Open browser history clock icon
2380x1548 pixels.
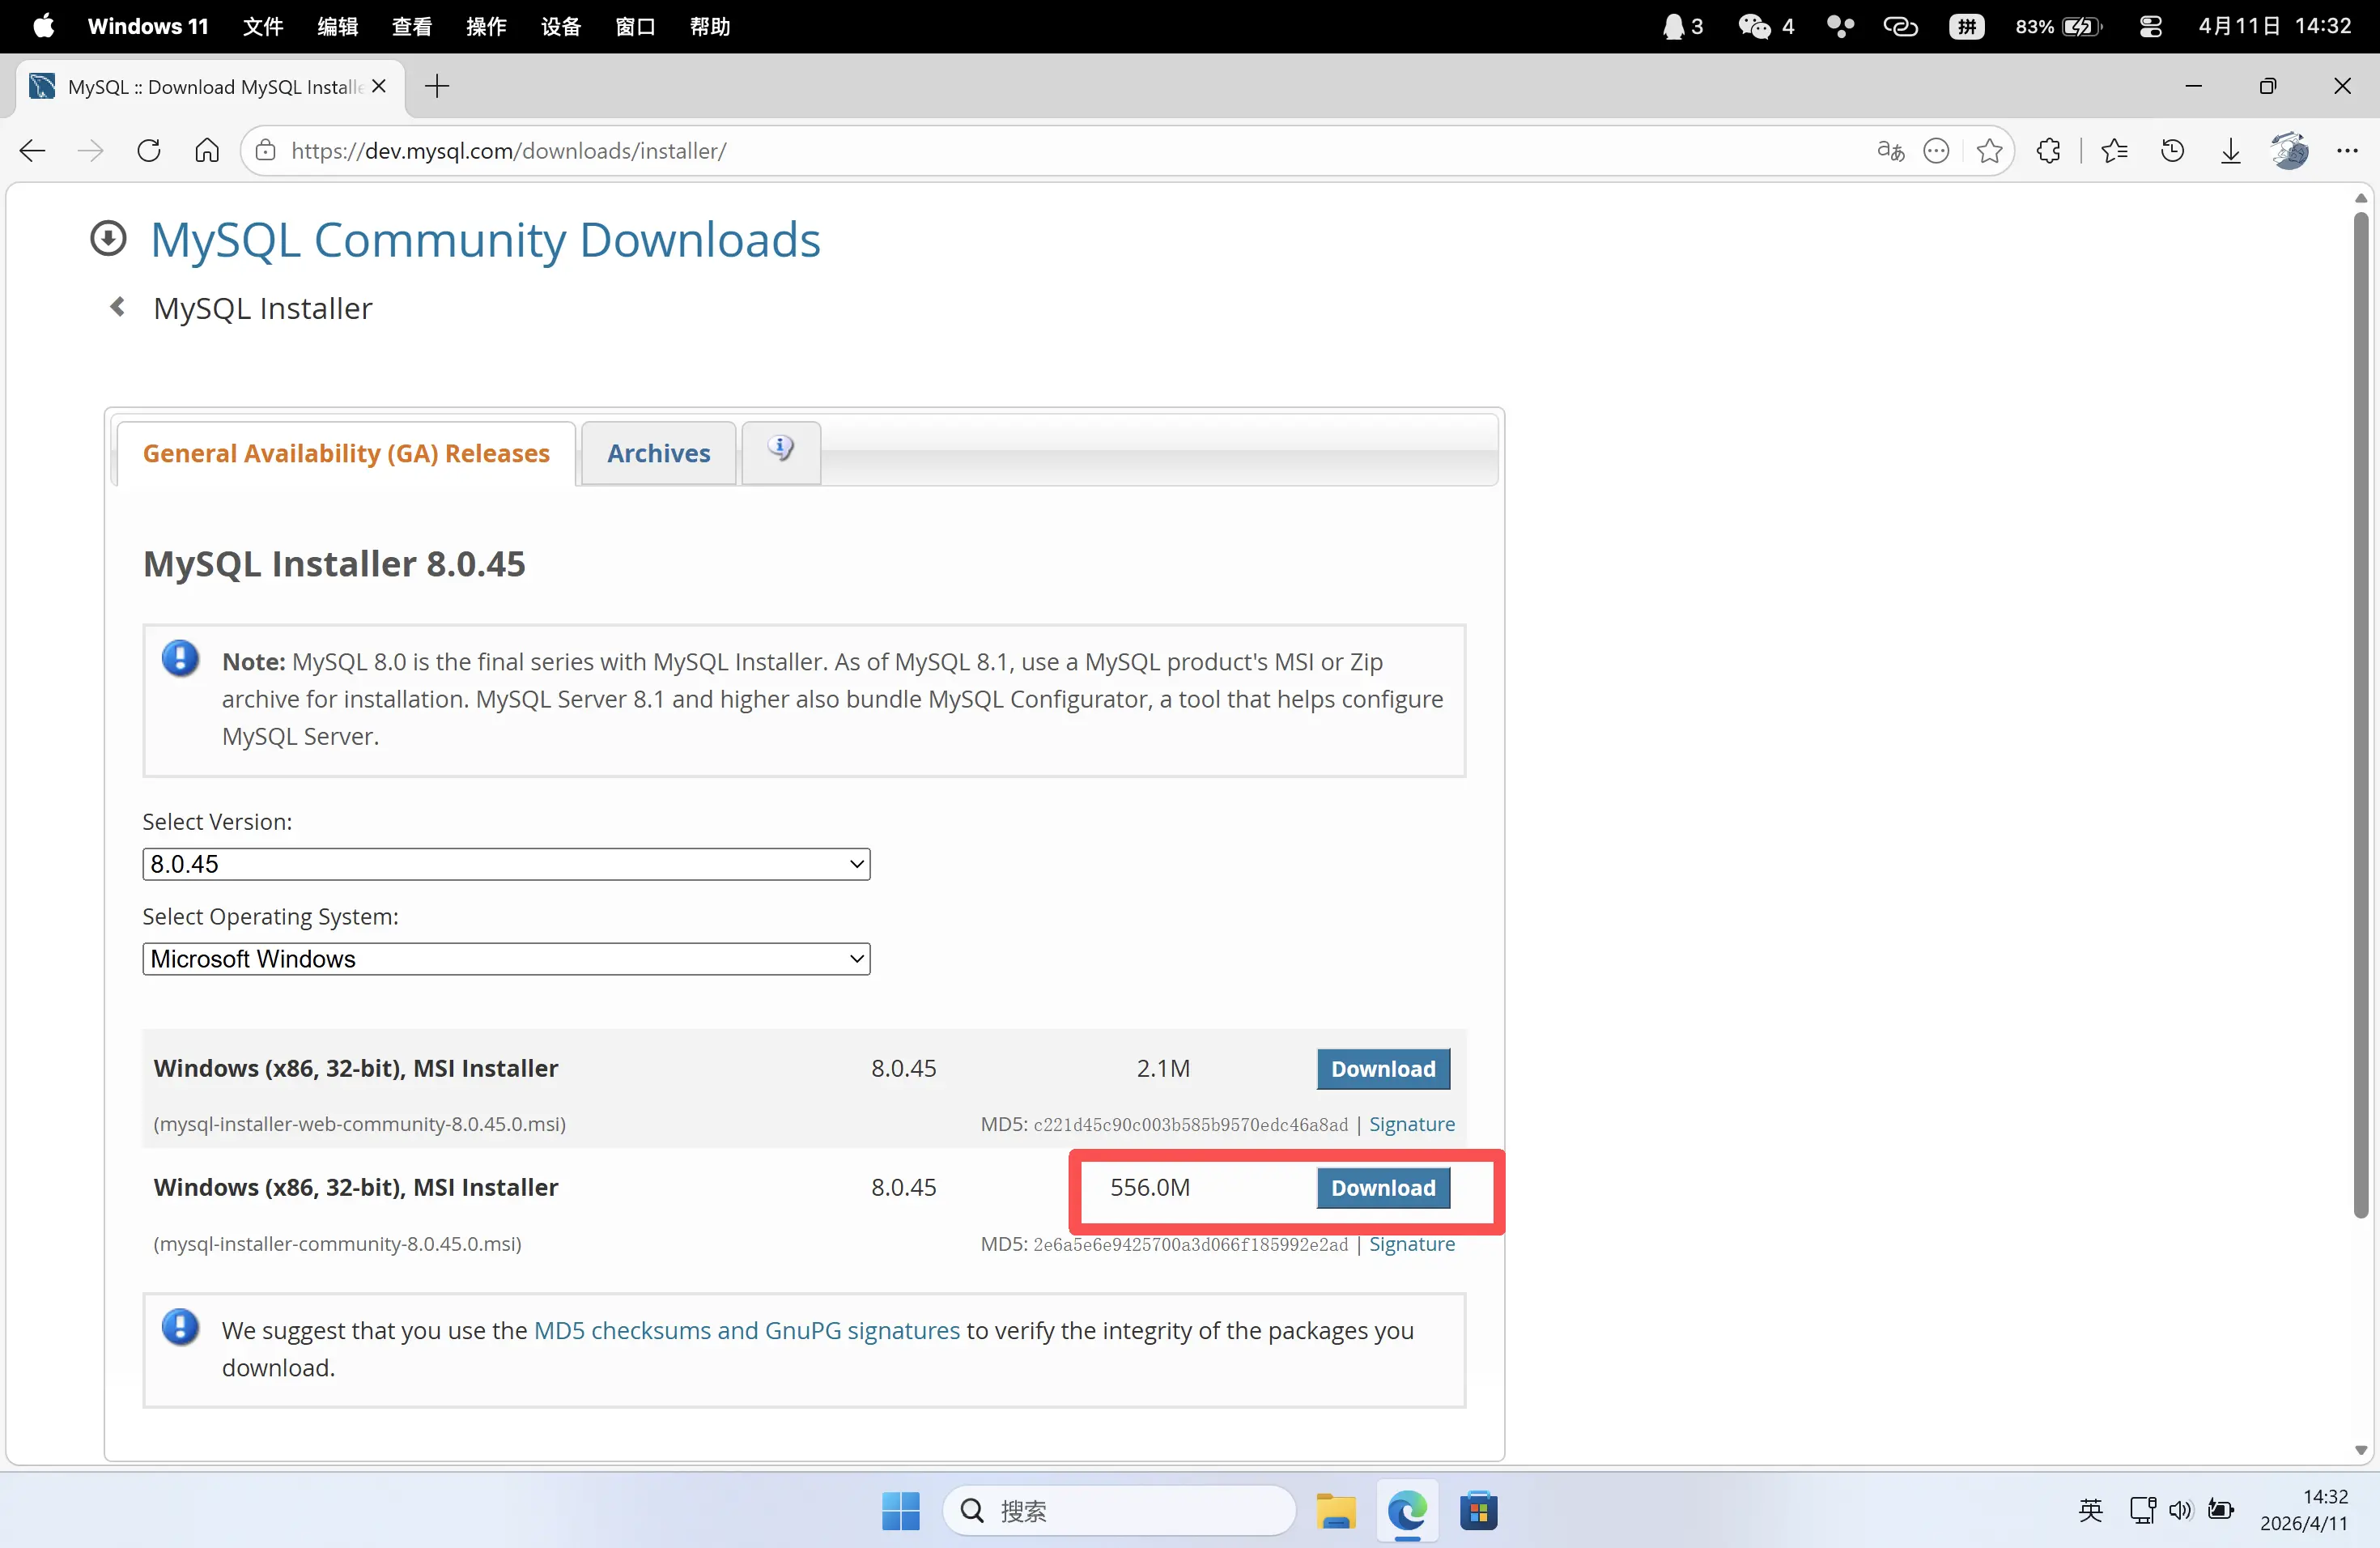click(2172, 151)
